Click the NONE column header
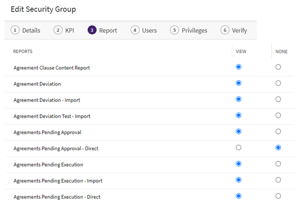The height and width of the screenshot is (205, 306). [x=281, y=52]
